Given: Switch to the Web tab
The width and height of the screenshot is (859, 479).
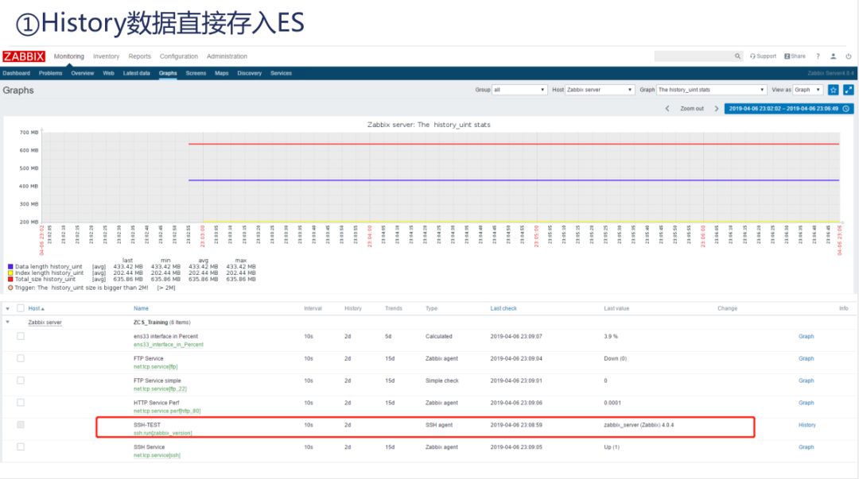Looking at the screenshot, I should [108, 73].
